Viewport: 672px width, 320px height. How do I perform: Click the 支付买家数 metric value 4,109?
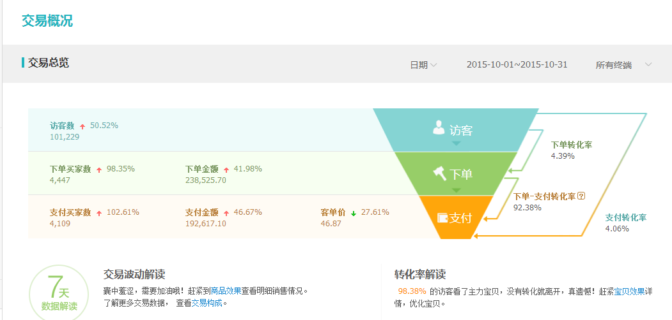(60, 224)
